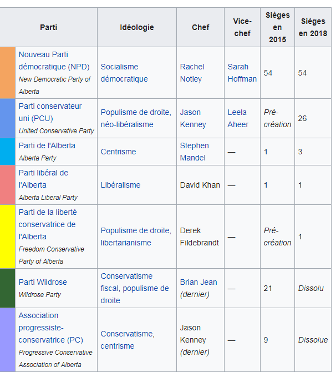Follow the Parti libéral de l'Alberta link
336x377 pixels.
[43, 179]
